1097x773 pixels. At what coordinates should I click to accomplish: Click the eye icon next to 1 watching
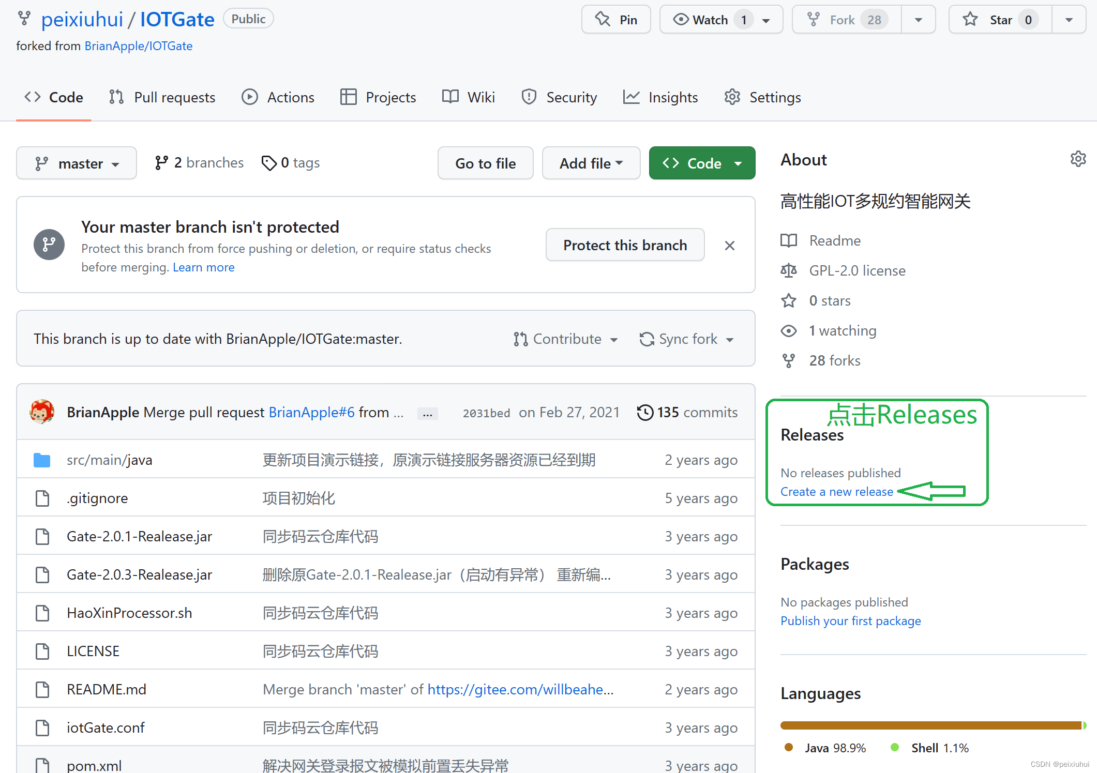click(789, 331)
